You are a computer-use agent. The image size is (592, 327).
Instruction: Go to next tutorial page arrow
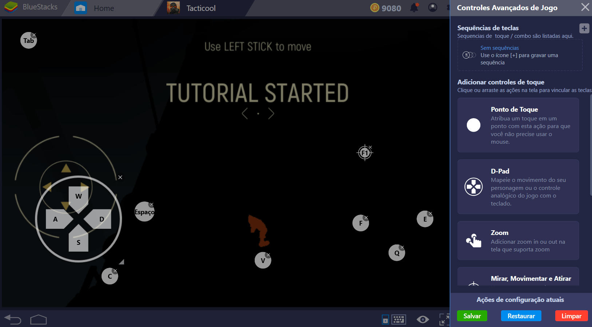pyautogui.click(x=271, y=113)
